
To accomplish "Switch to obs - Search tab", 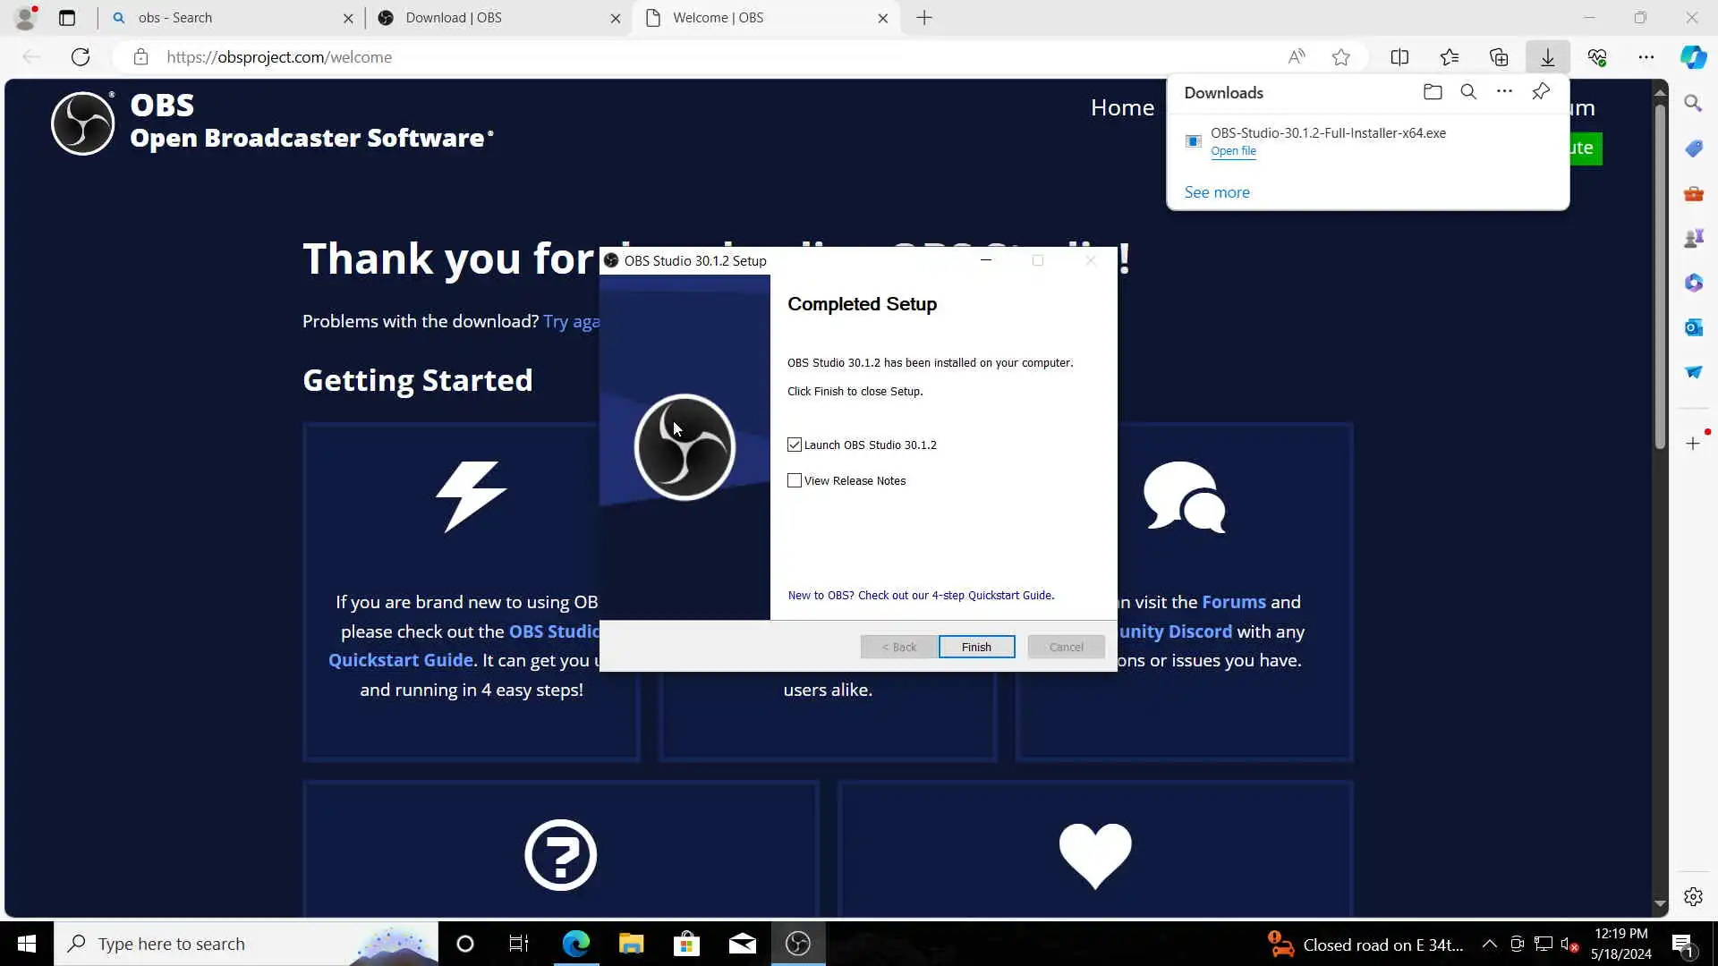I will coord(224,18).
